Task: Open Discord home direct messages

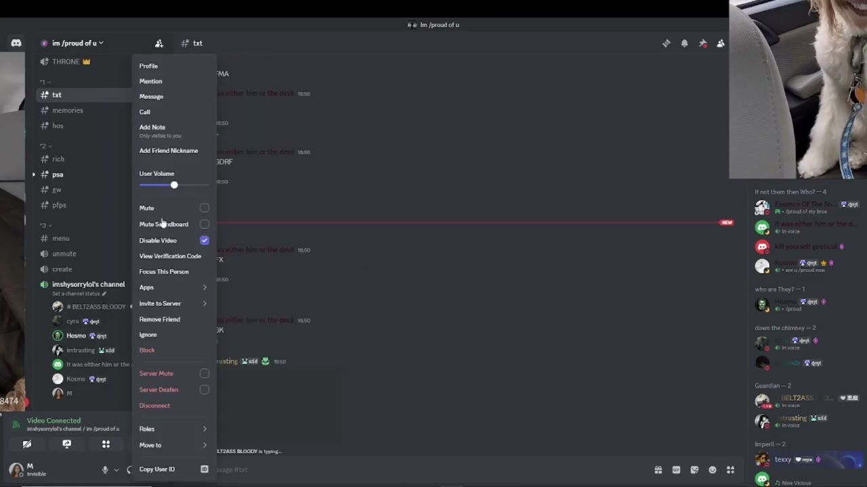Action: coord(16,43)
